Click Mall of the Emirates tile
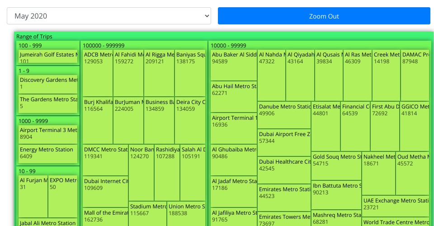 [105, 217]
